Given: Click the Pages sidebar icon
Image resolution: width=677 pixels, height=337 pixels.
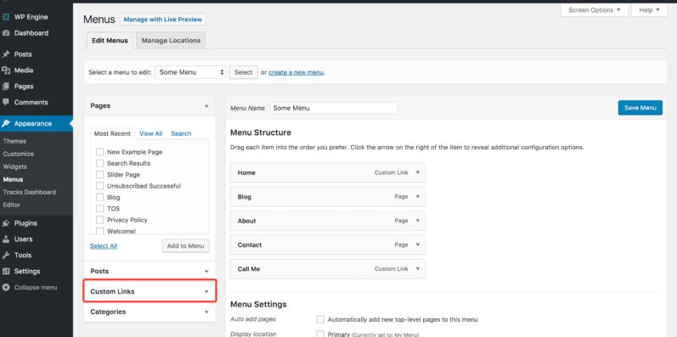Looking at the screenshot, I should point(6,87).
